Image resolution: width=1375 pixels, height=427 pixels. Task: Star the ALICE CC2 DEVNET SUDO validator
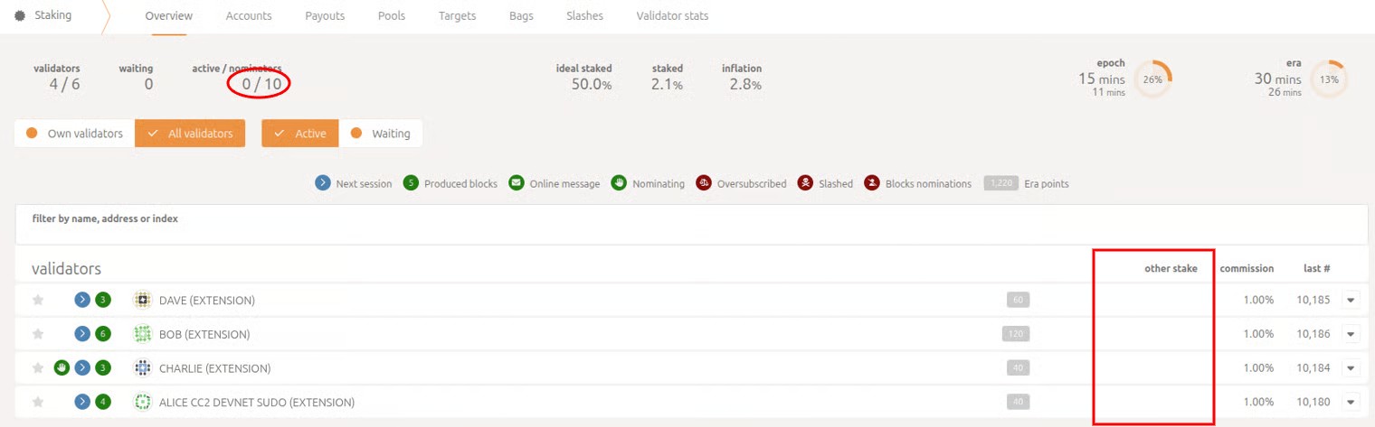click(38, 402)
